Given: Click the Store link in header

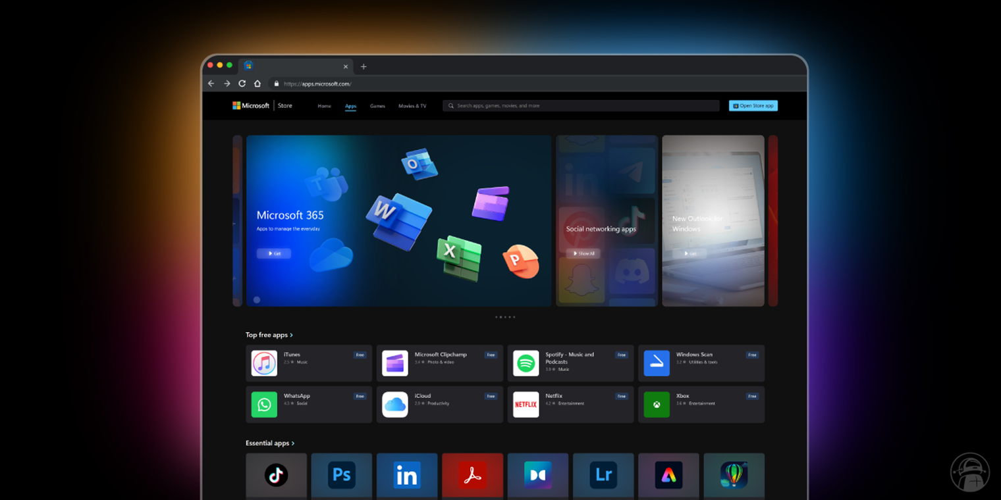Looking at the screenshot, I should click(285, 105).
